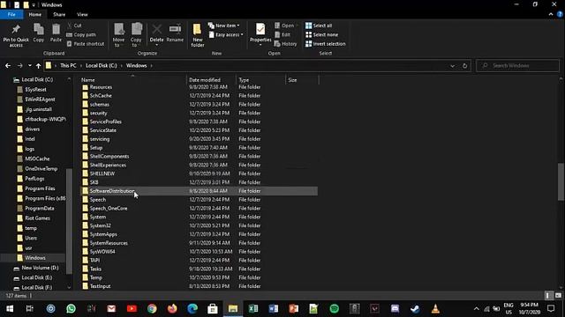Select Local Disk (E:) in navigation pane
The height and width of the screenshot is (317, 565).
37,278
